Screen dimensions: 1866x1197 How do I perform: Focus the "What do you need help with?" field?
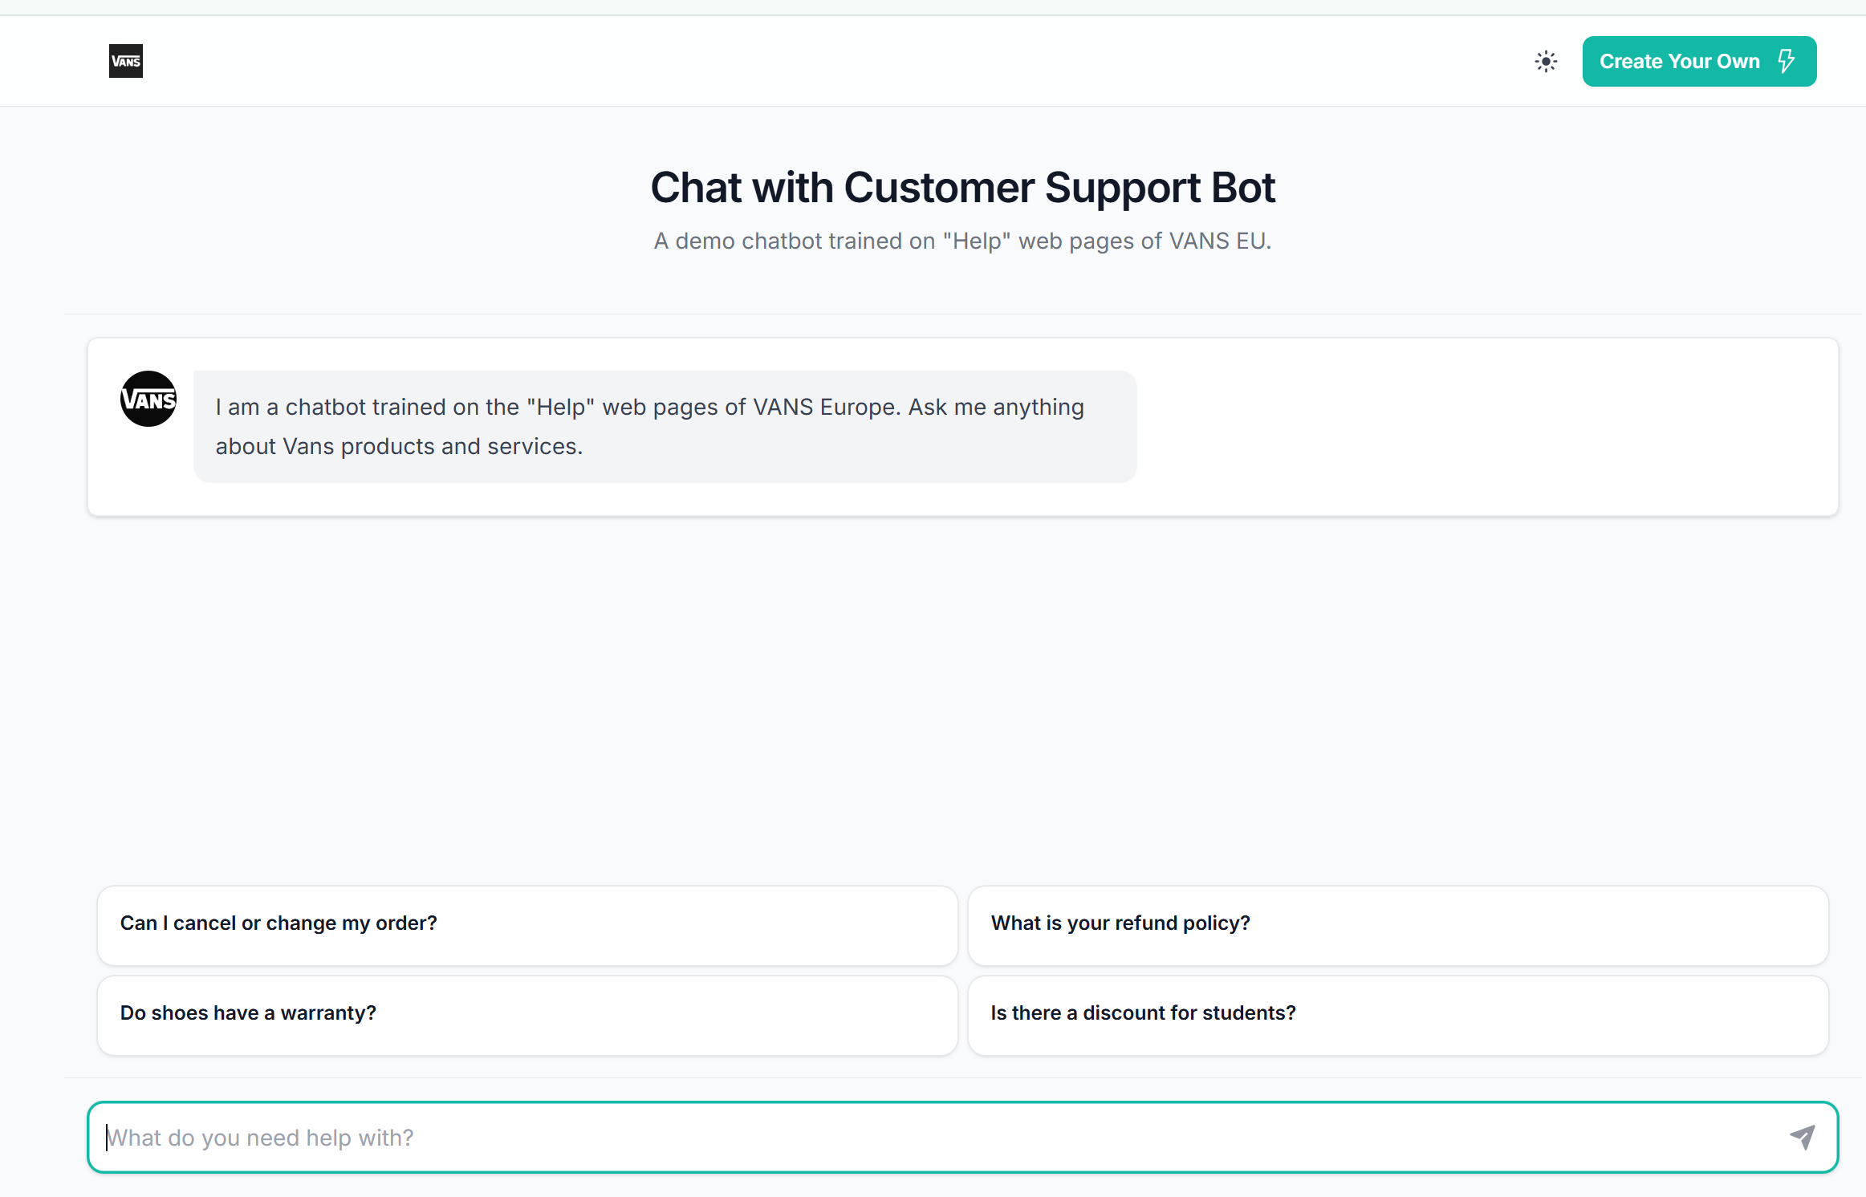coord(923,1137)
